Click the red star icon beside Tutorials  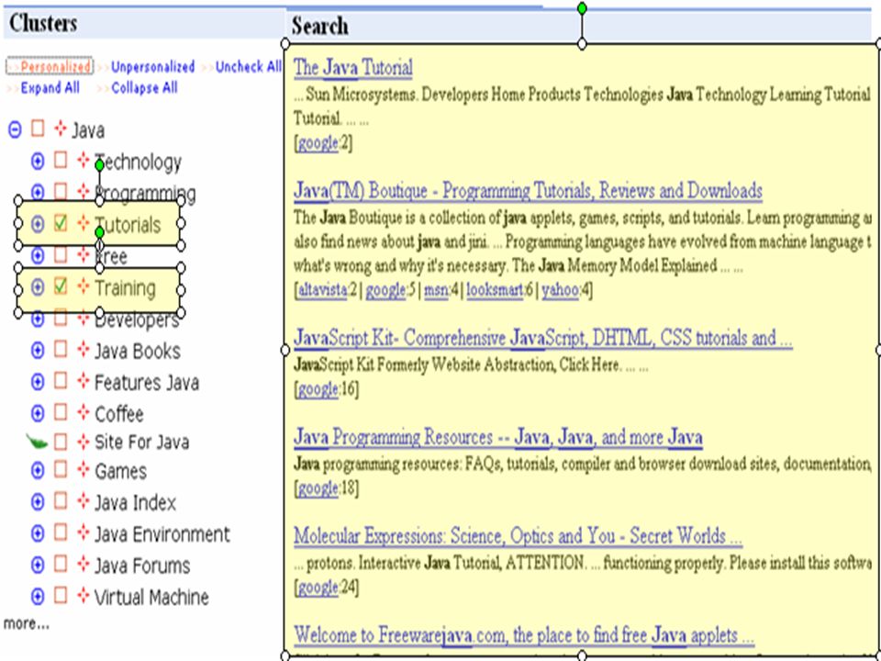pyautogui.click(x=84, y=223)
